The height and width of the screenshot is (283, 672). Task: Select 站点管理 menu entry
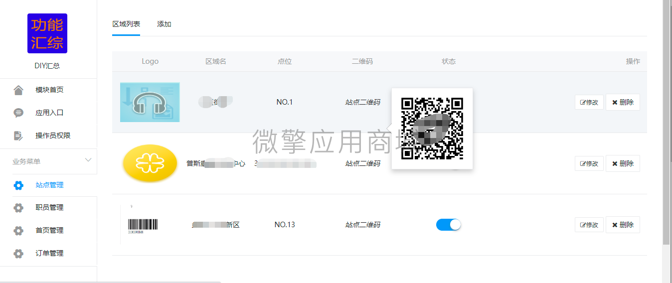(x=48, y=185)
